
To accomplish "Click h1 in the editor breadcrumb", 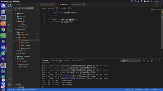I will click(71, 8).
